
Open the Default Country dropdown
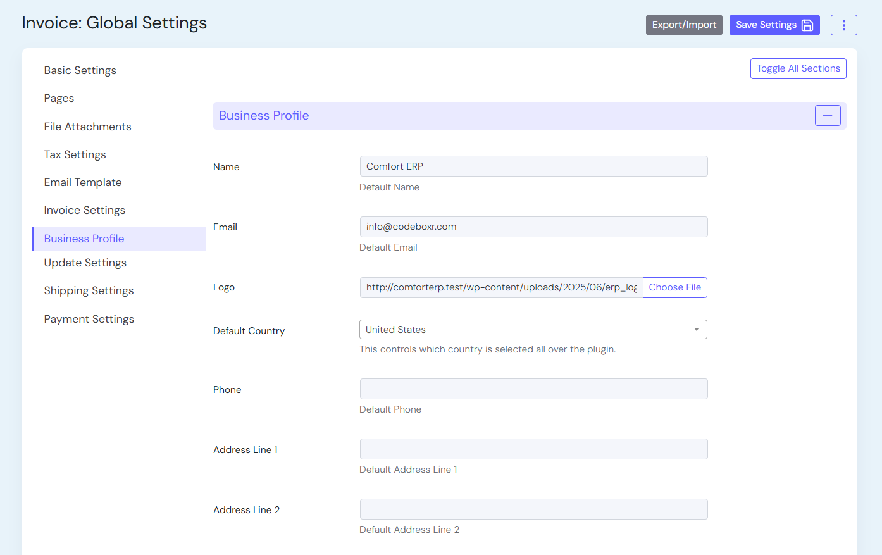[533, 330]
